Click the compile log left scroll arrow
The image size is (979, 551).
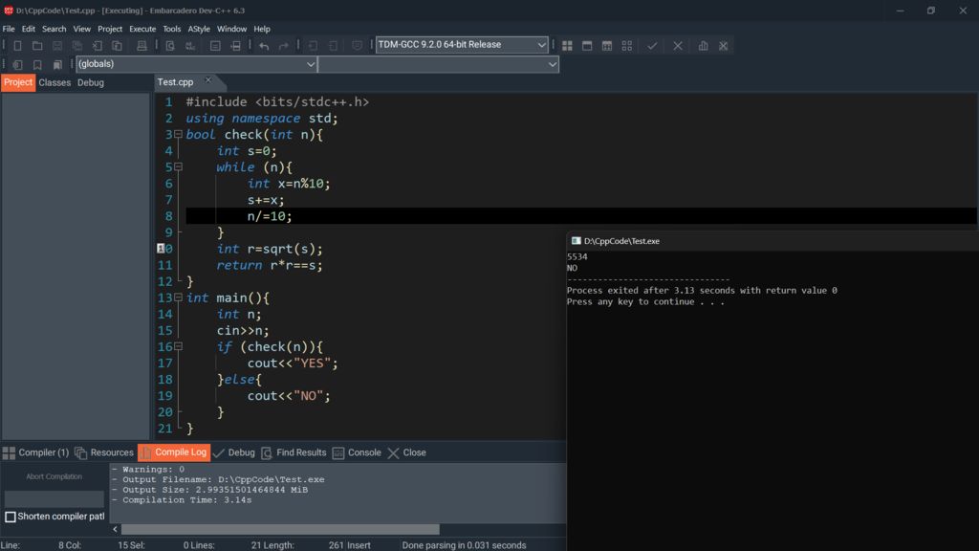[x=115, y=529]
